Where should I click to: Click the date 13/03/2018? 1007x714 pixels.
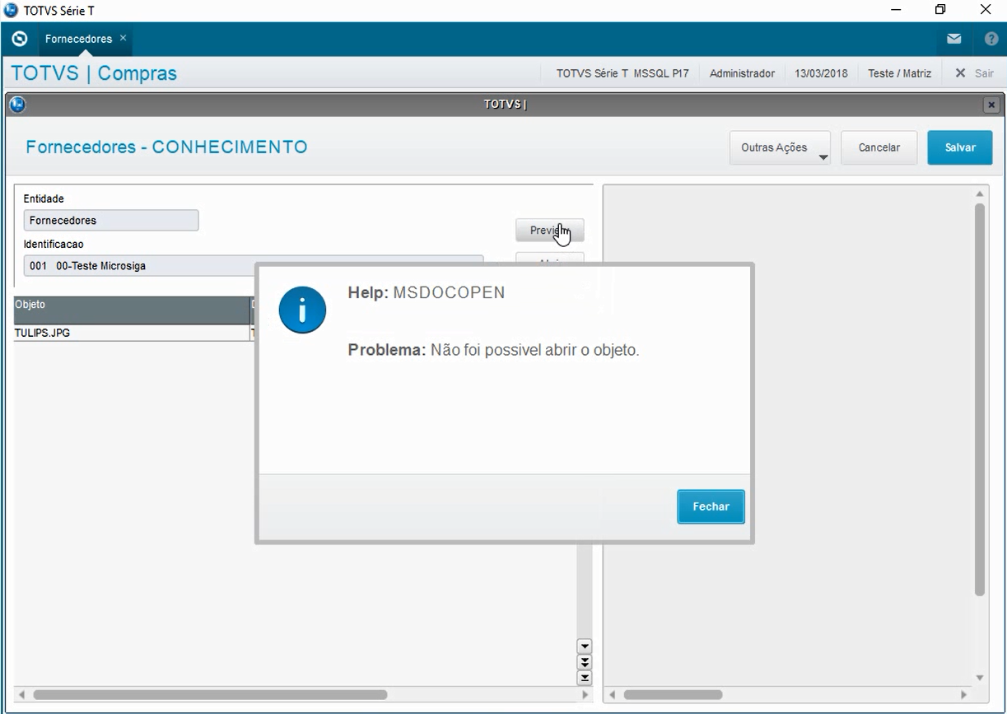point(821,73)
